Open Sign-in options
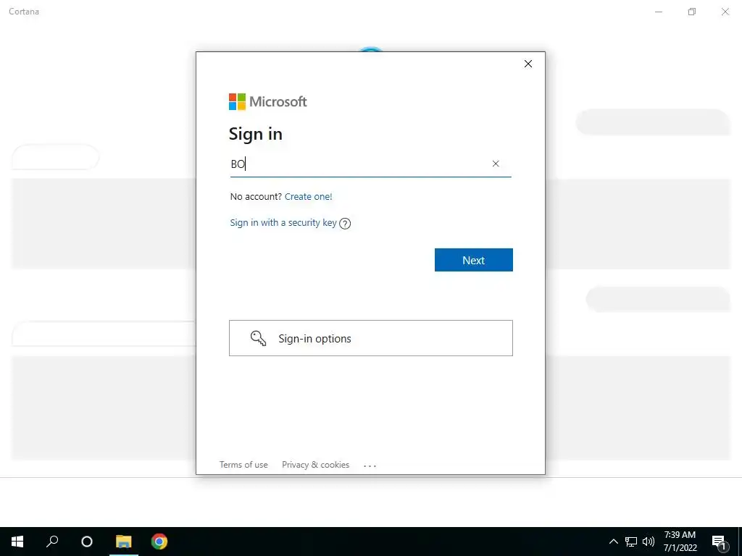The height and width of the screenshot is (556, 742). (x=371, y=338)
